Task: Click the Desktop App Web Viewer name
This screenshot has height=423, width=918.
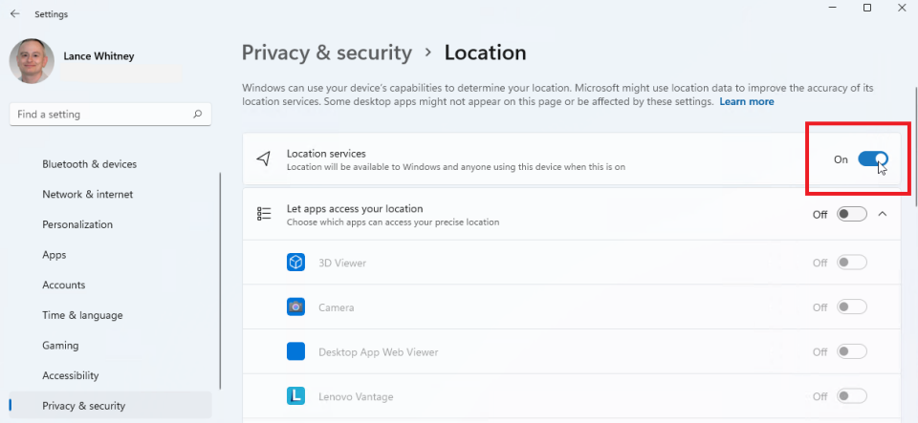Action: [x=379, y=352]
